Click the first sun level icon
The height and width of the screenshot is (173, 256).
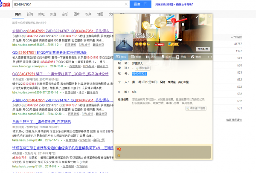point(137,44)
